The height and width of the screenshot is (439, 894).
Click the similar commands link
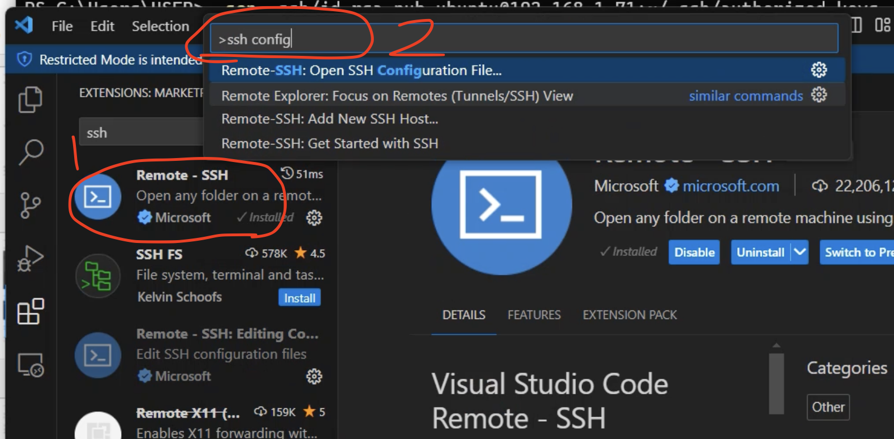[746, 96]
